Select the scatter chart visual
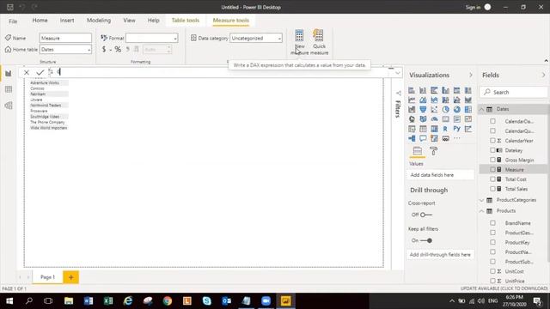Screen dimensions: 550x309 [x=434, y=110]
